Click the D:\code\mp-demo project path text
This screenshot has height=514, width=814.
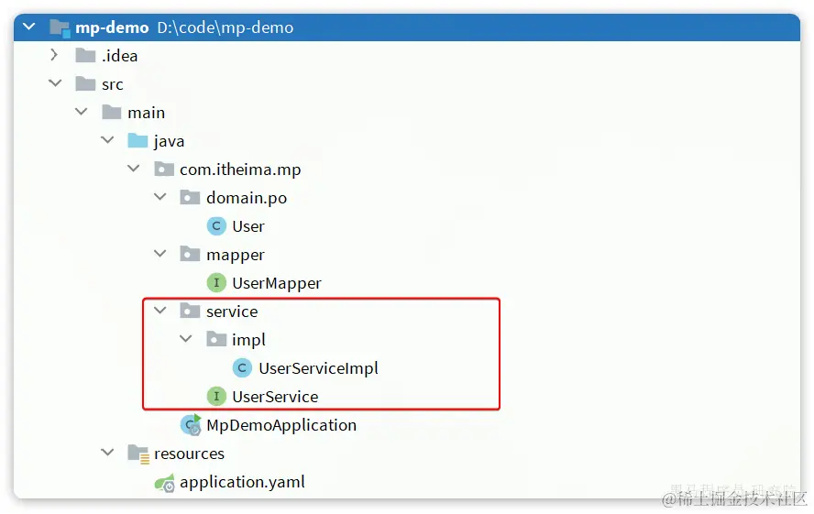[x=225, y=27]
